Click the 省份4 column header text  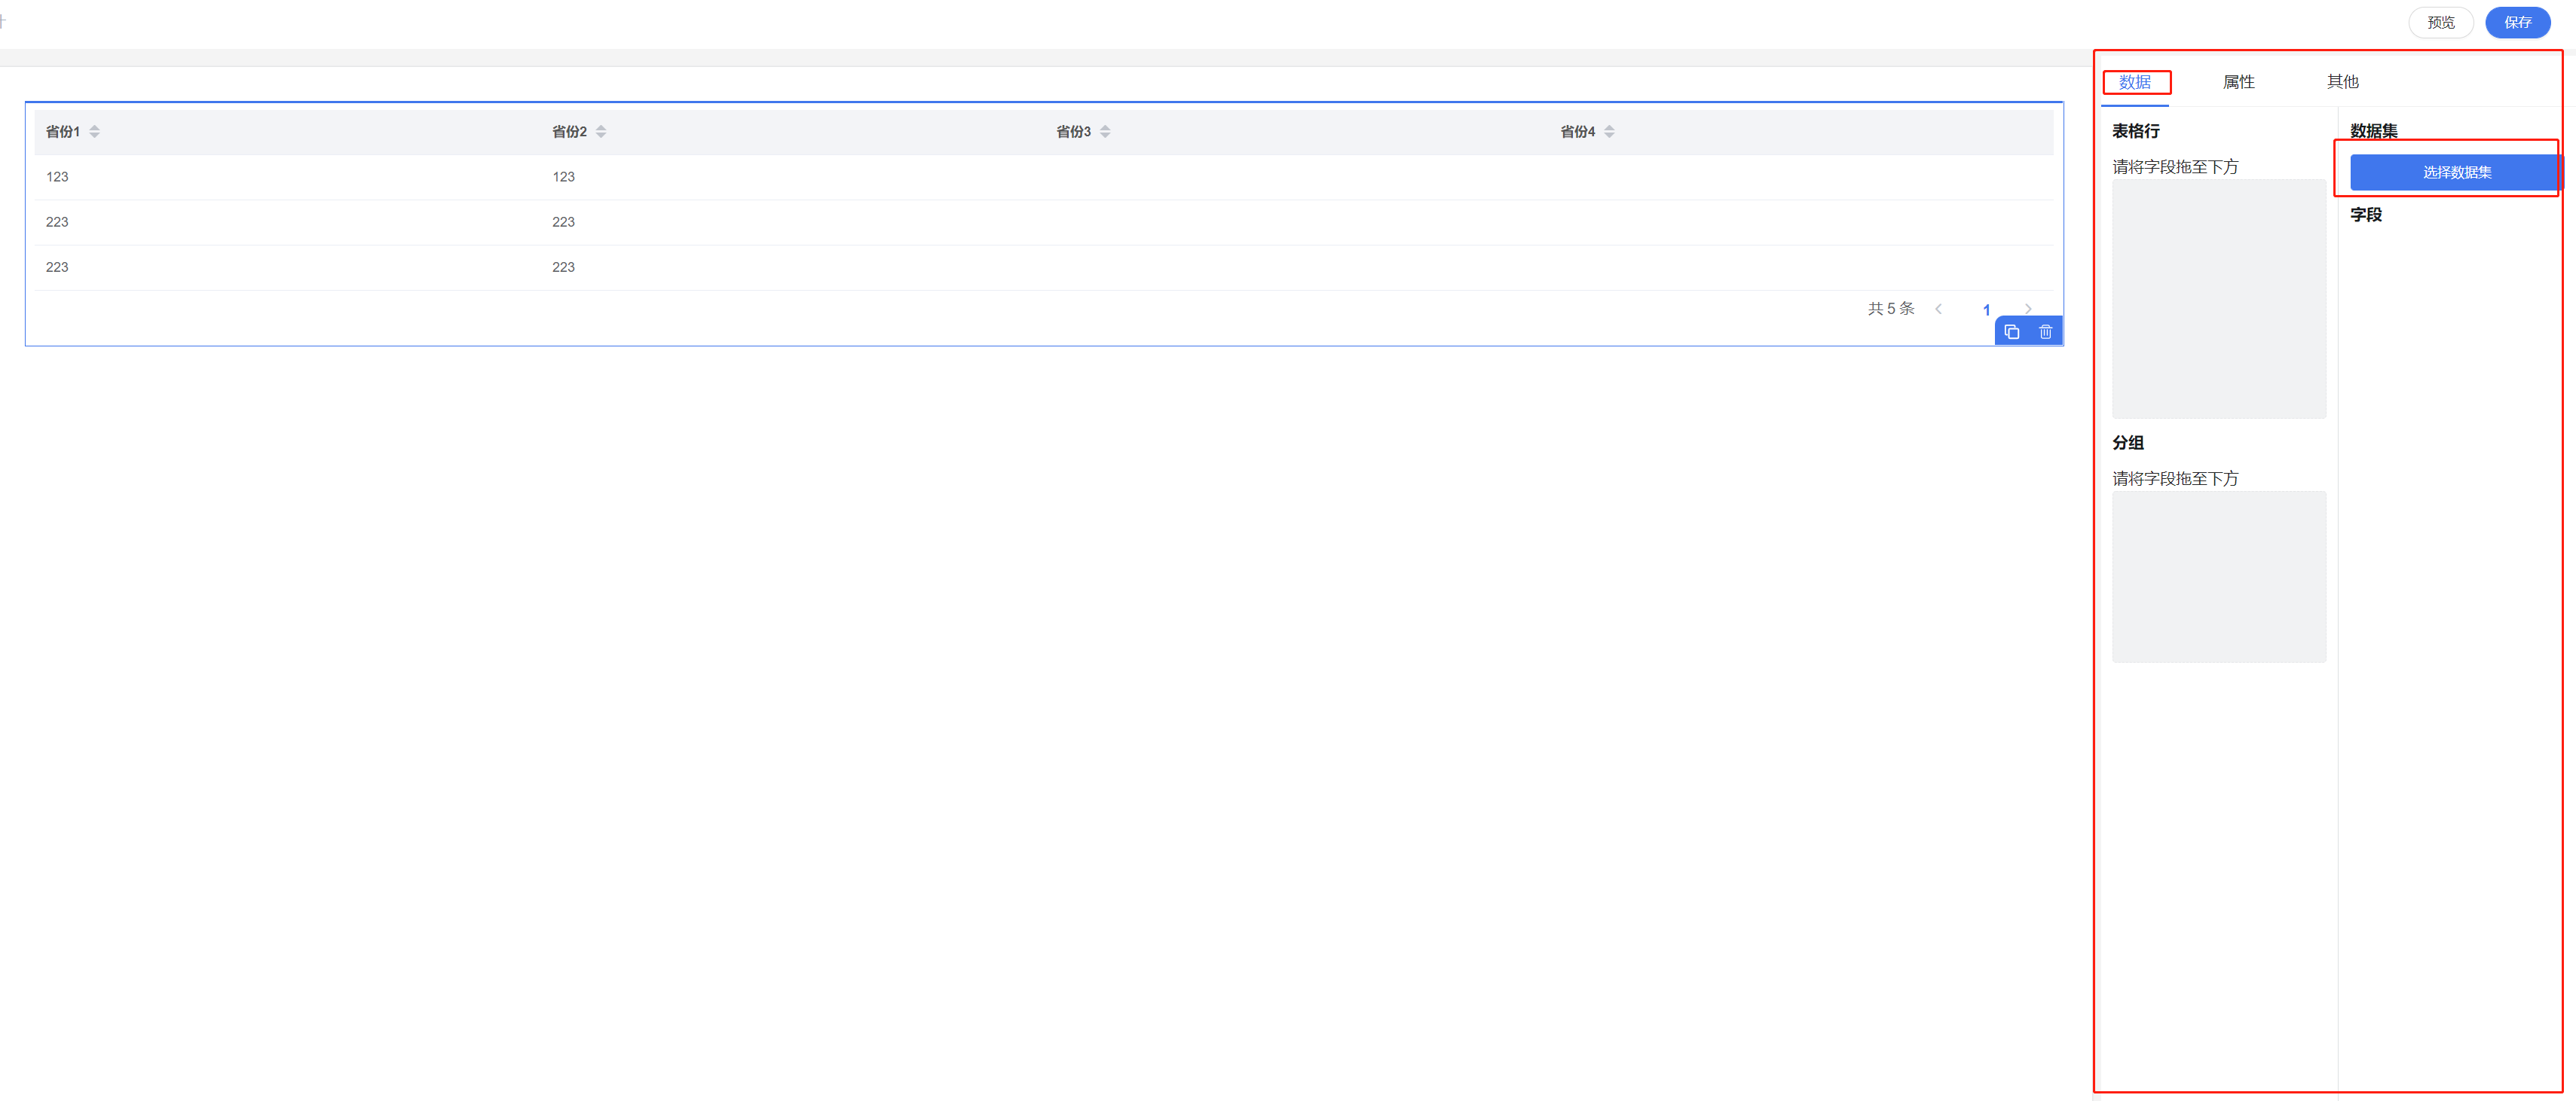pos(1577,132)
